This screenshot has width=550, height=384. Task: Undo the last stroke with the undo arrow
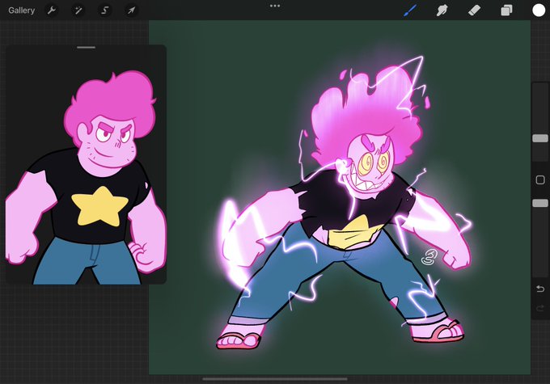(540, 289)
